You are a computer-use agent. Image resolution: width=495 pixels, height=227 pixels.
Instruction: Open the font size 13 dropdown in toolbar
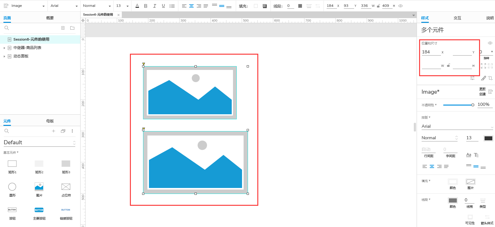pos(122,6)
